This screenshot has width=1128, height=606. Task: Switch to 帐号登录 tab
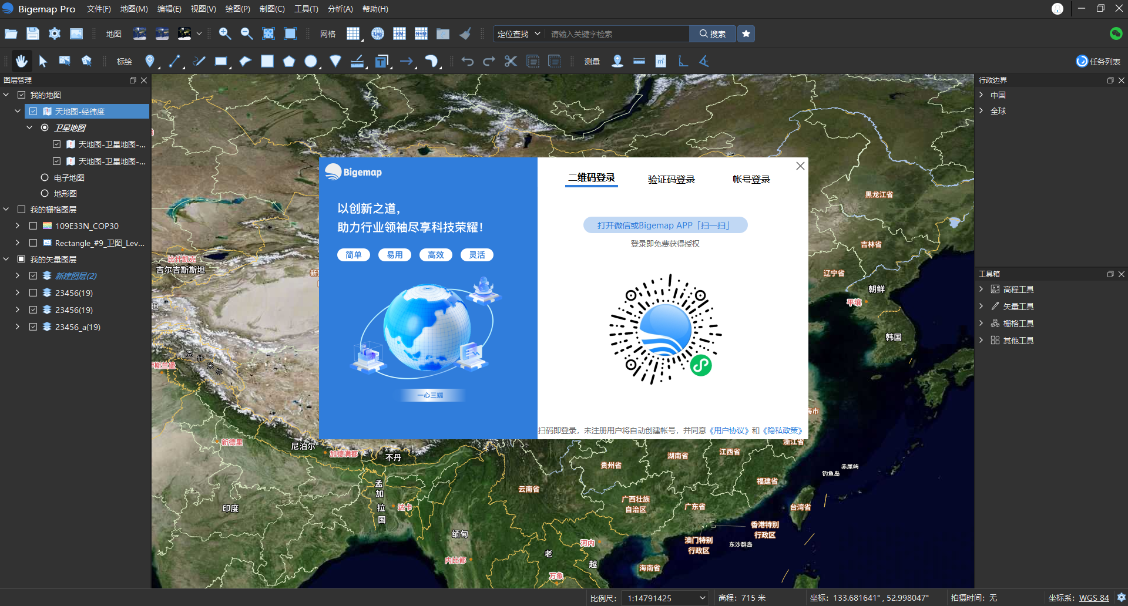751,179
